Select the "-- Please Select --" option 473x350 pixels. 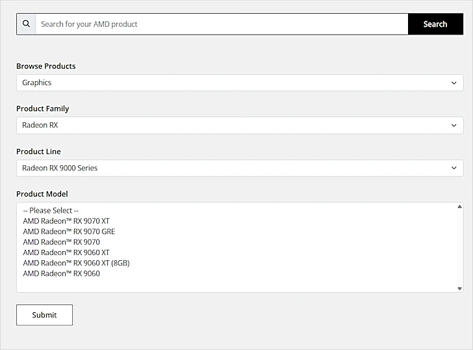[51, 211]
